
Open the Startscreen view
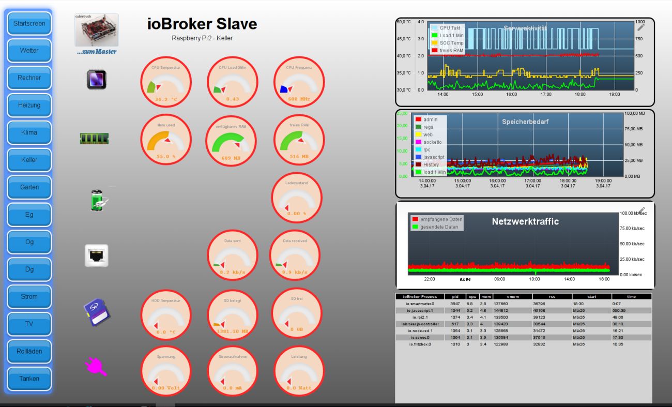click(x=29, y=23)
